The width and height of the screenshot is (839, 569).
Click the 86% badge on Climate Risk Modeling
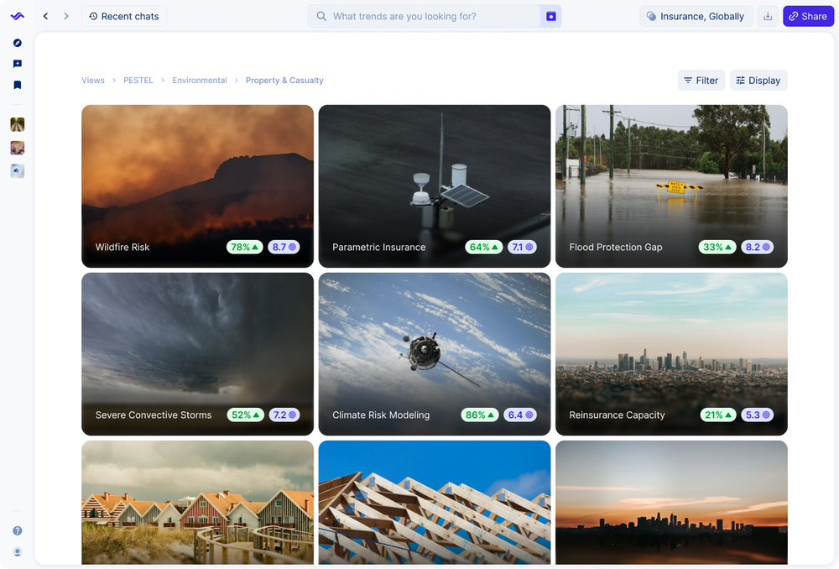pyautogui.click(x=480, y=415)
